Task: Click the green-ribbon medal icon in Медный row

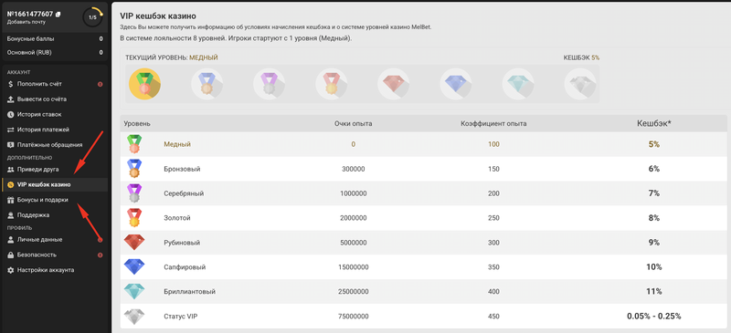Action: pos(134,144)
